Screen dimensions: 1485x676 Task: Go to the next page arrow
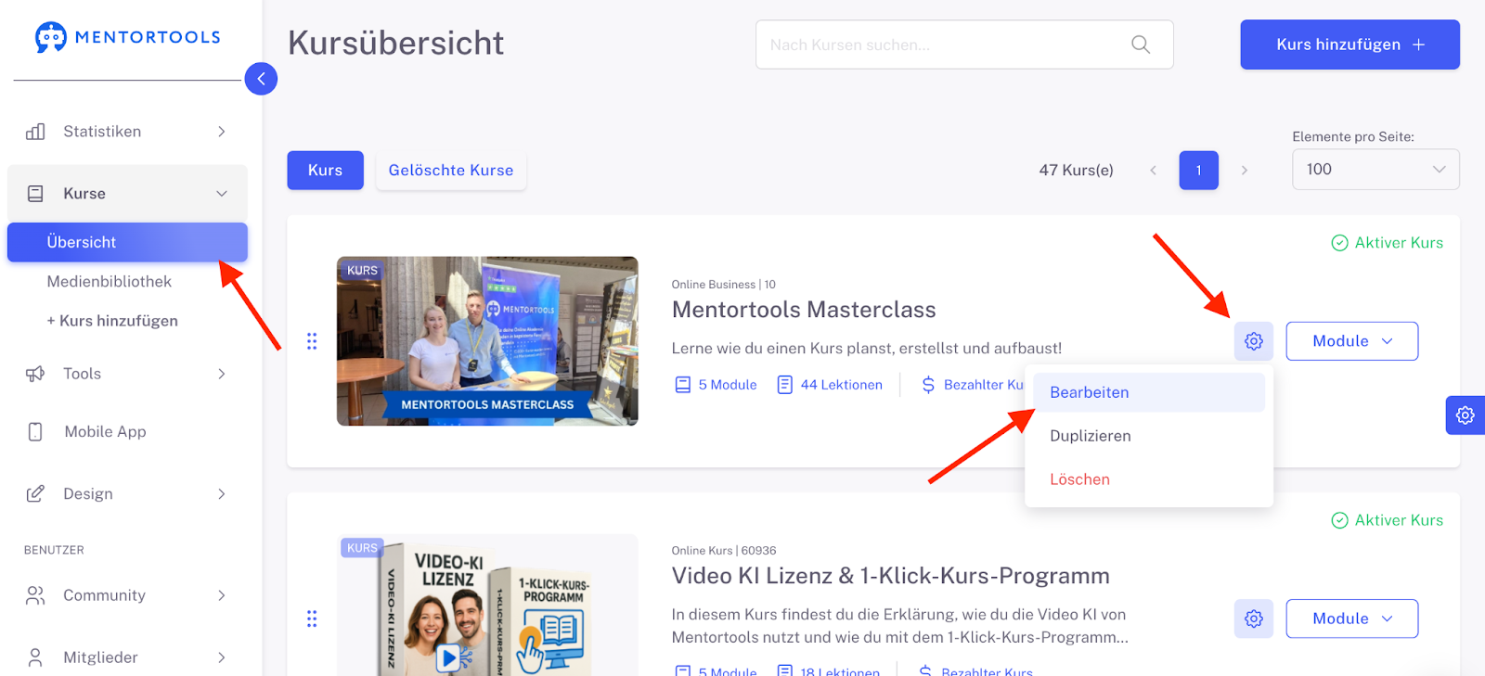(1245, 171)
